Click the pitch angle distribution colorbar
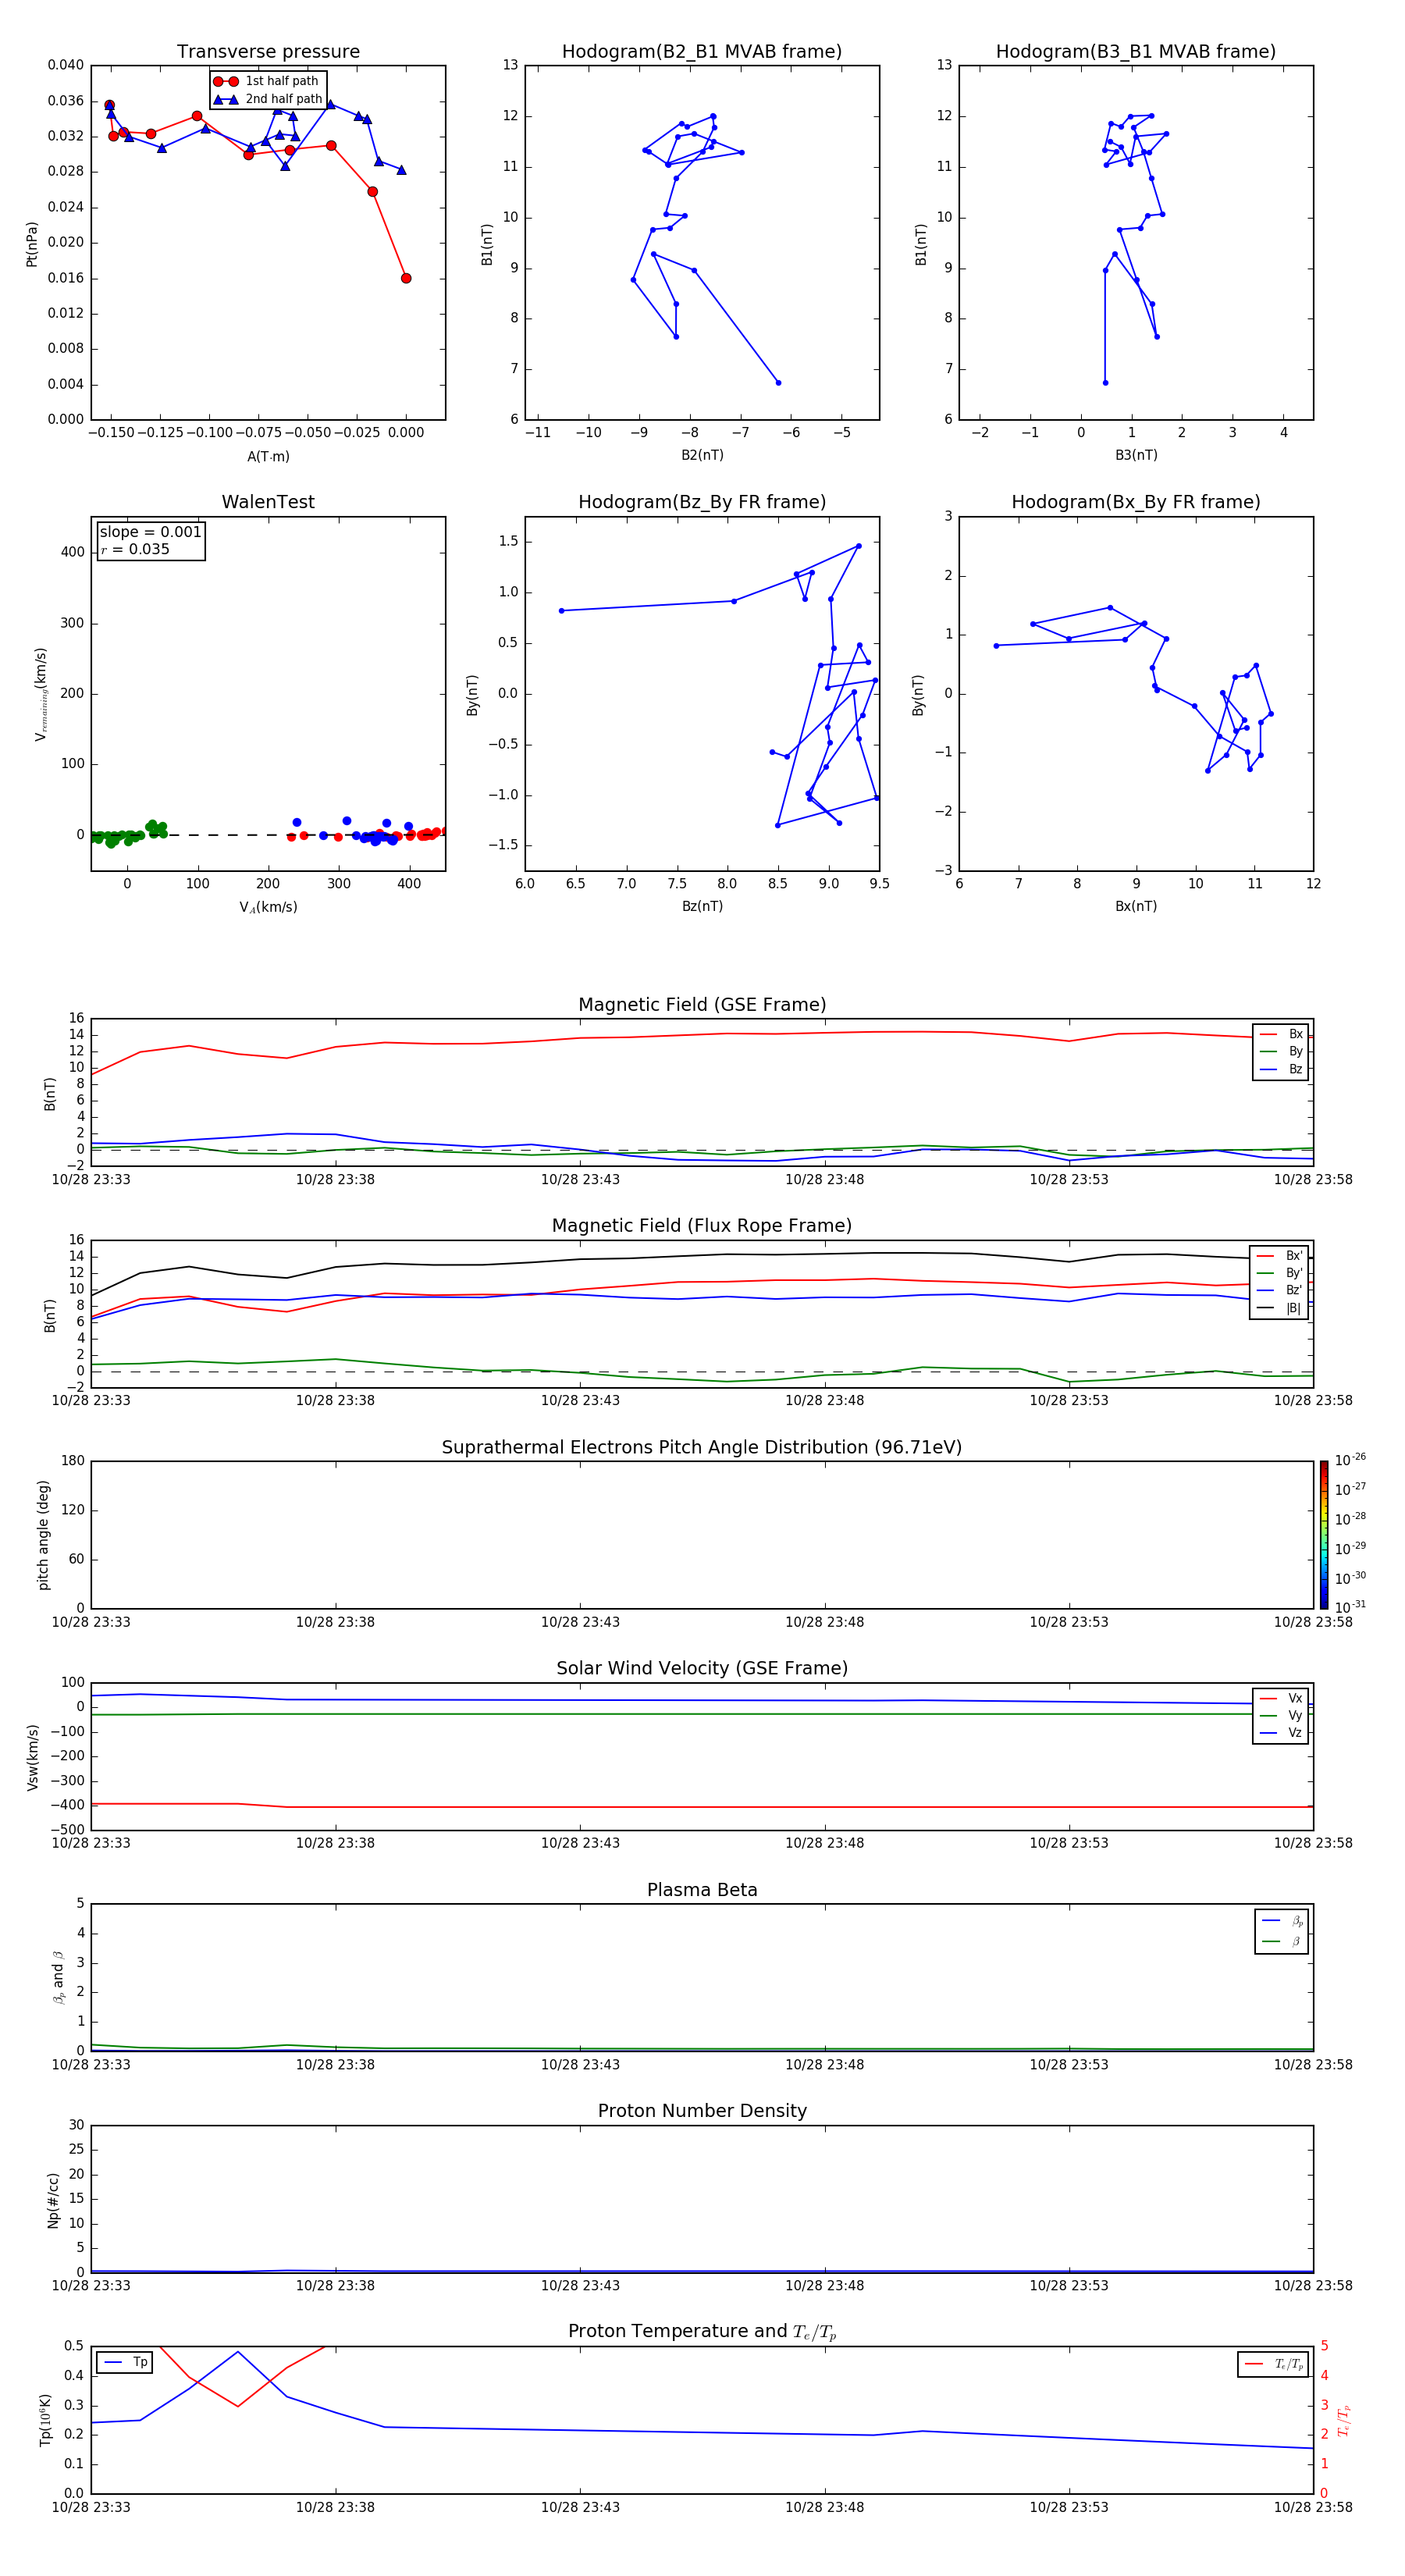1405x2576 pixels. click(1324, 1535)
